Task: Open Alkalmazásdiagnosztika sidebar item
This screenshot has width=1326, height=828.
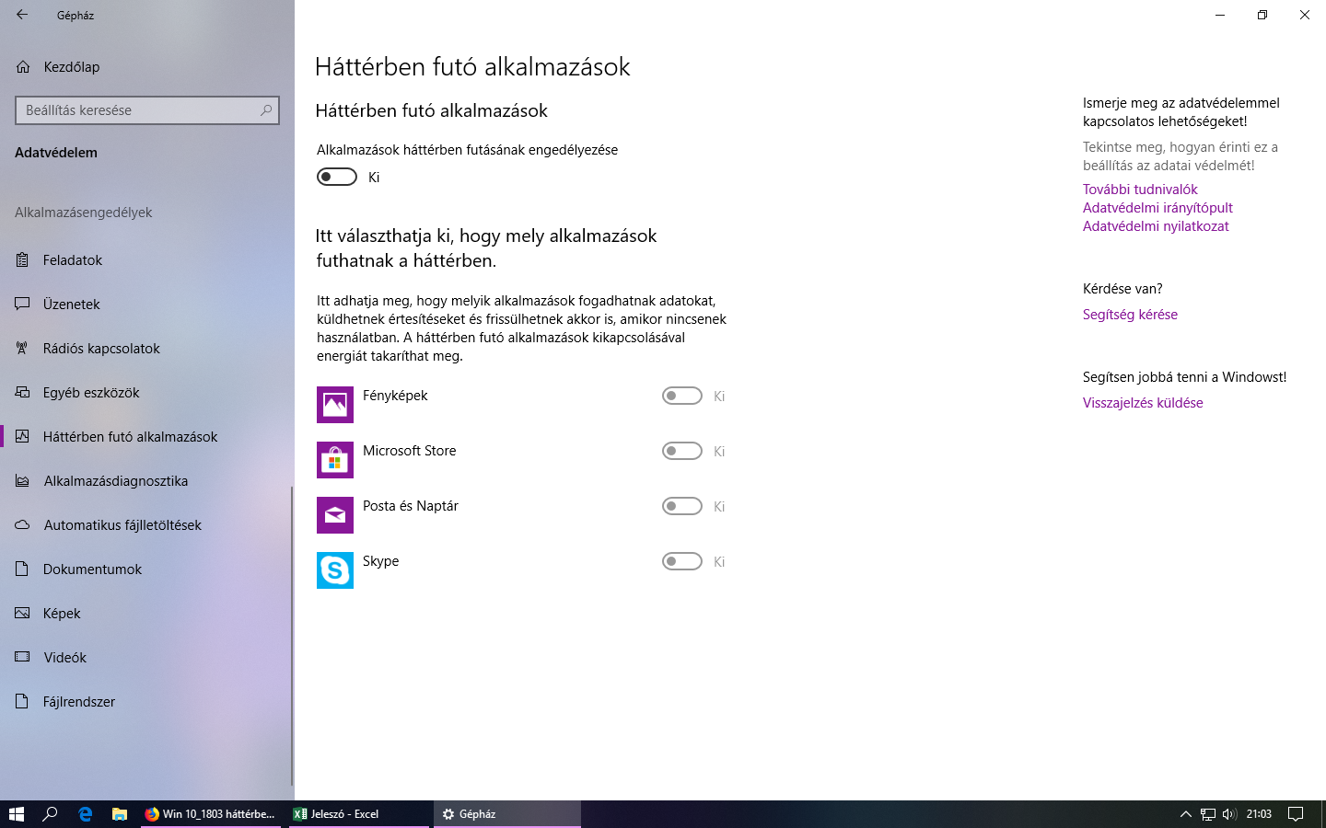Action: pos(147,481)
